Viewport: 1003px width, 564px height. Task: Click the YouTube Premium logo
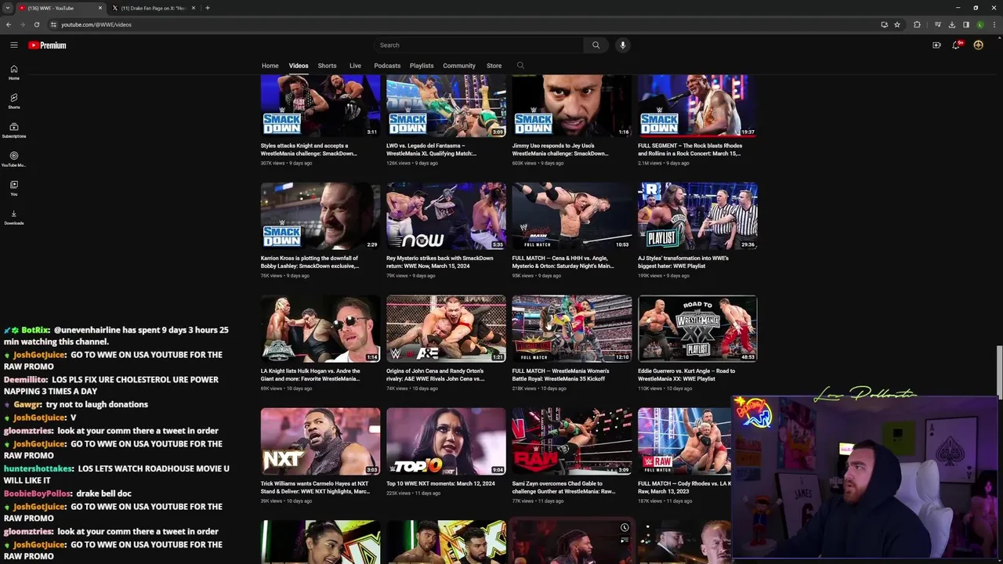47,45
